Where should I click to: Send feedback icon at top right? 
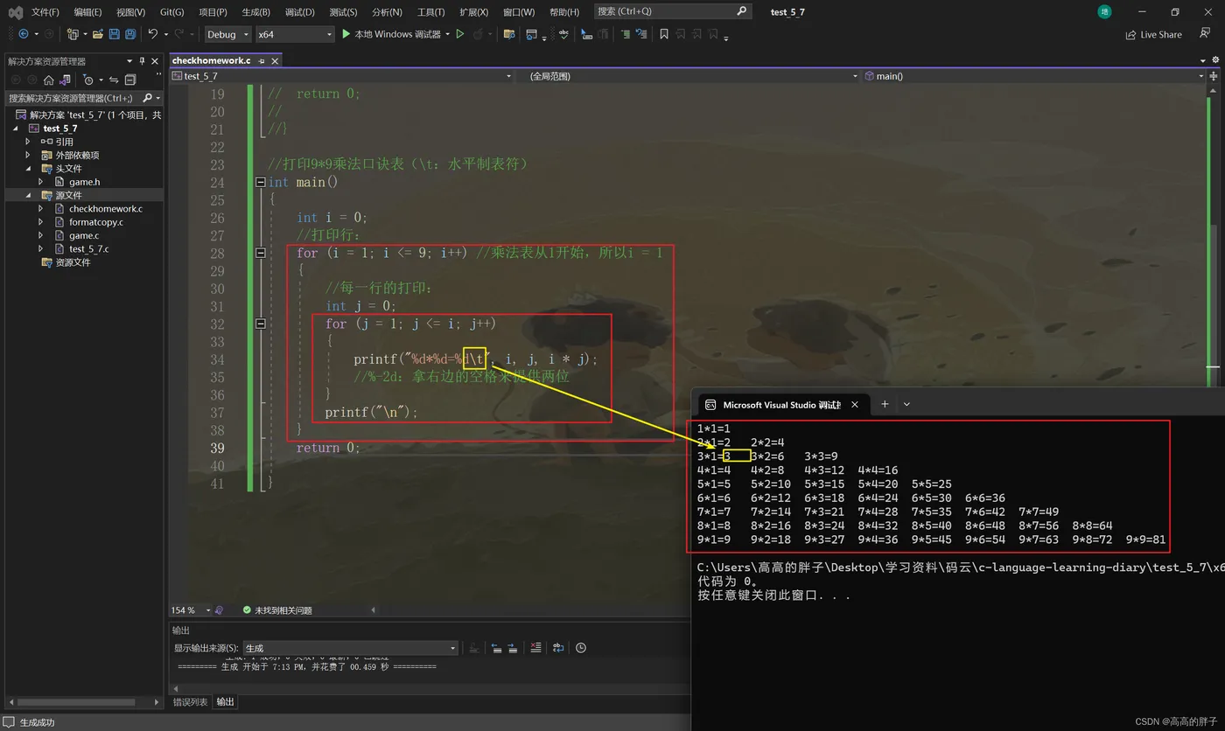(x=1205, y=34)
